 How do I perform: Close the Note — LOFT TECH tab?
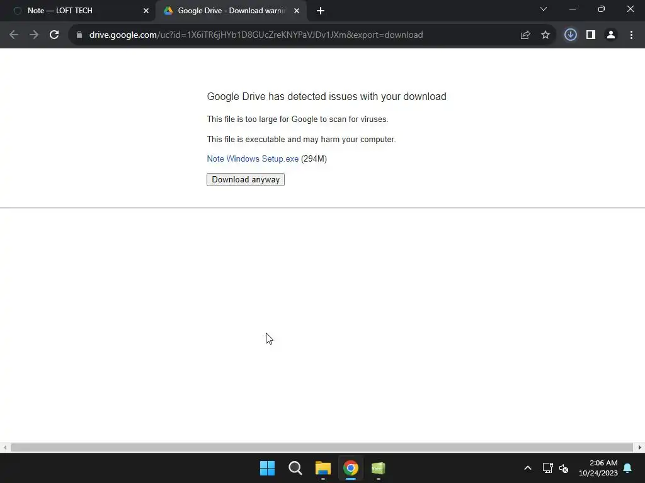coord(146,11)
